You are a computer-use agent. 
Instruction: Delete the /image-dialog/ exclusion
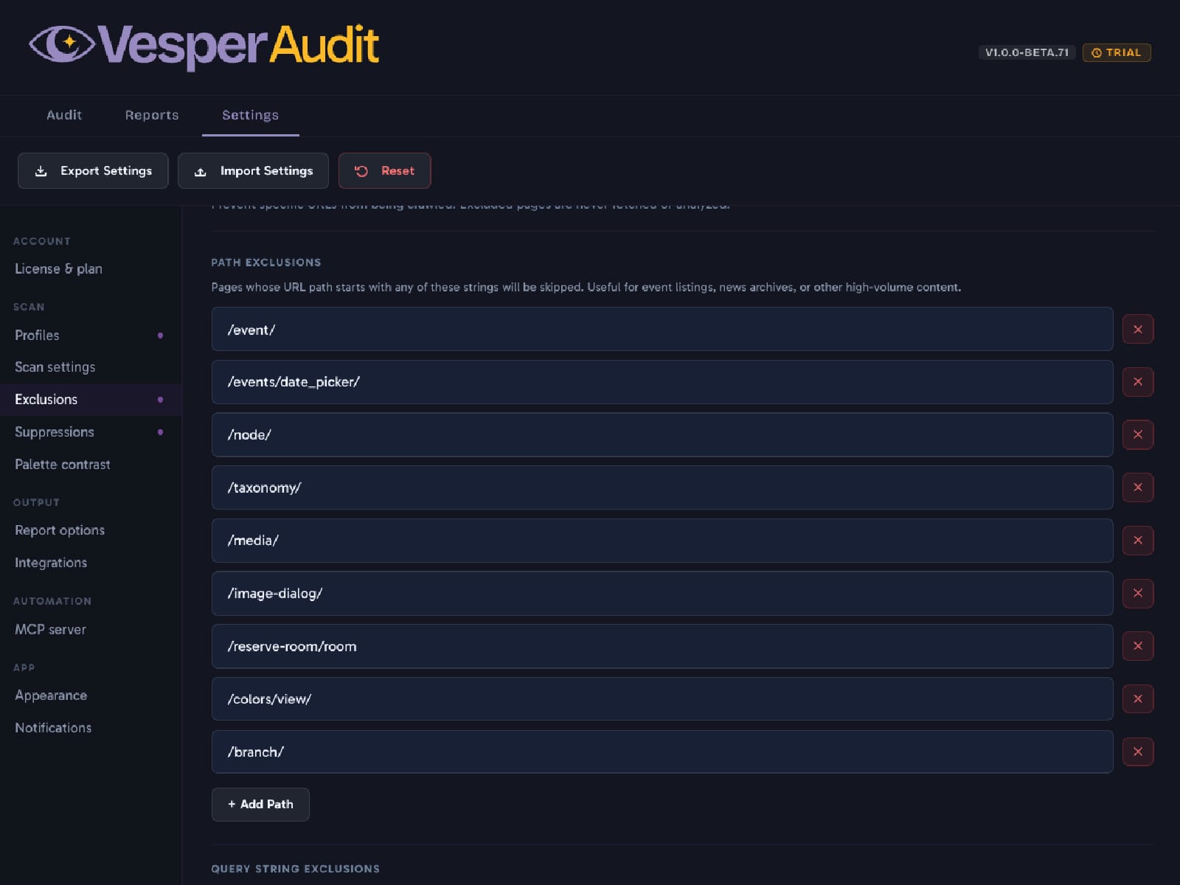coord(1138,593)
